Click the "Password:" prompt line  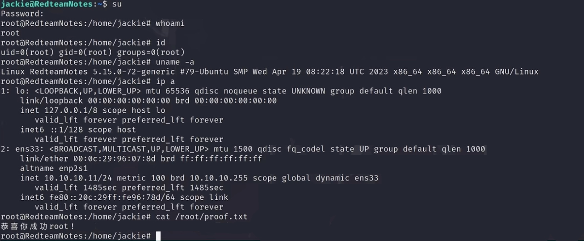[x=22, y=14]
